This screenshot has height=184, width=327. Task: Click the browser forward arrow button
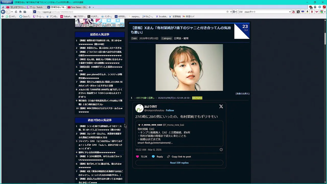tap(8, 12)
